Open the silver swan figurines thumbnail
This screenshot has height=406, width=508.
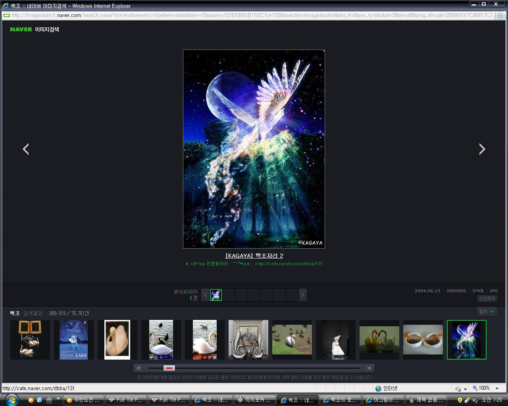248,340
